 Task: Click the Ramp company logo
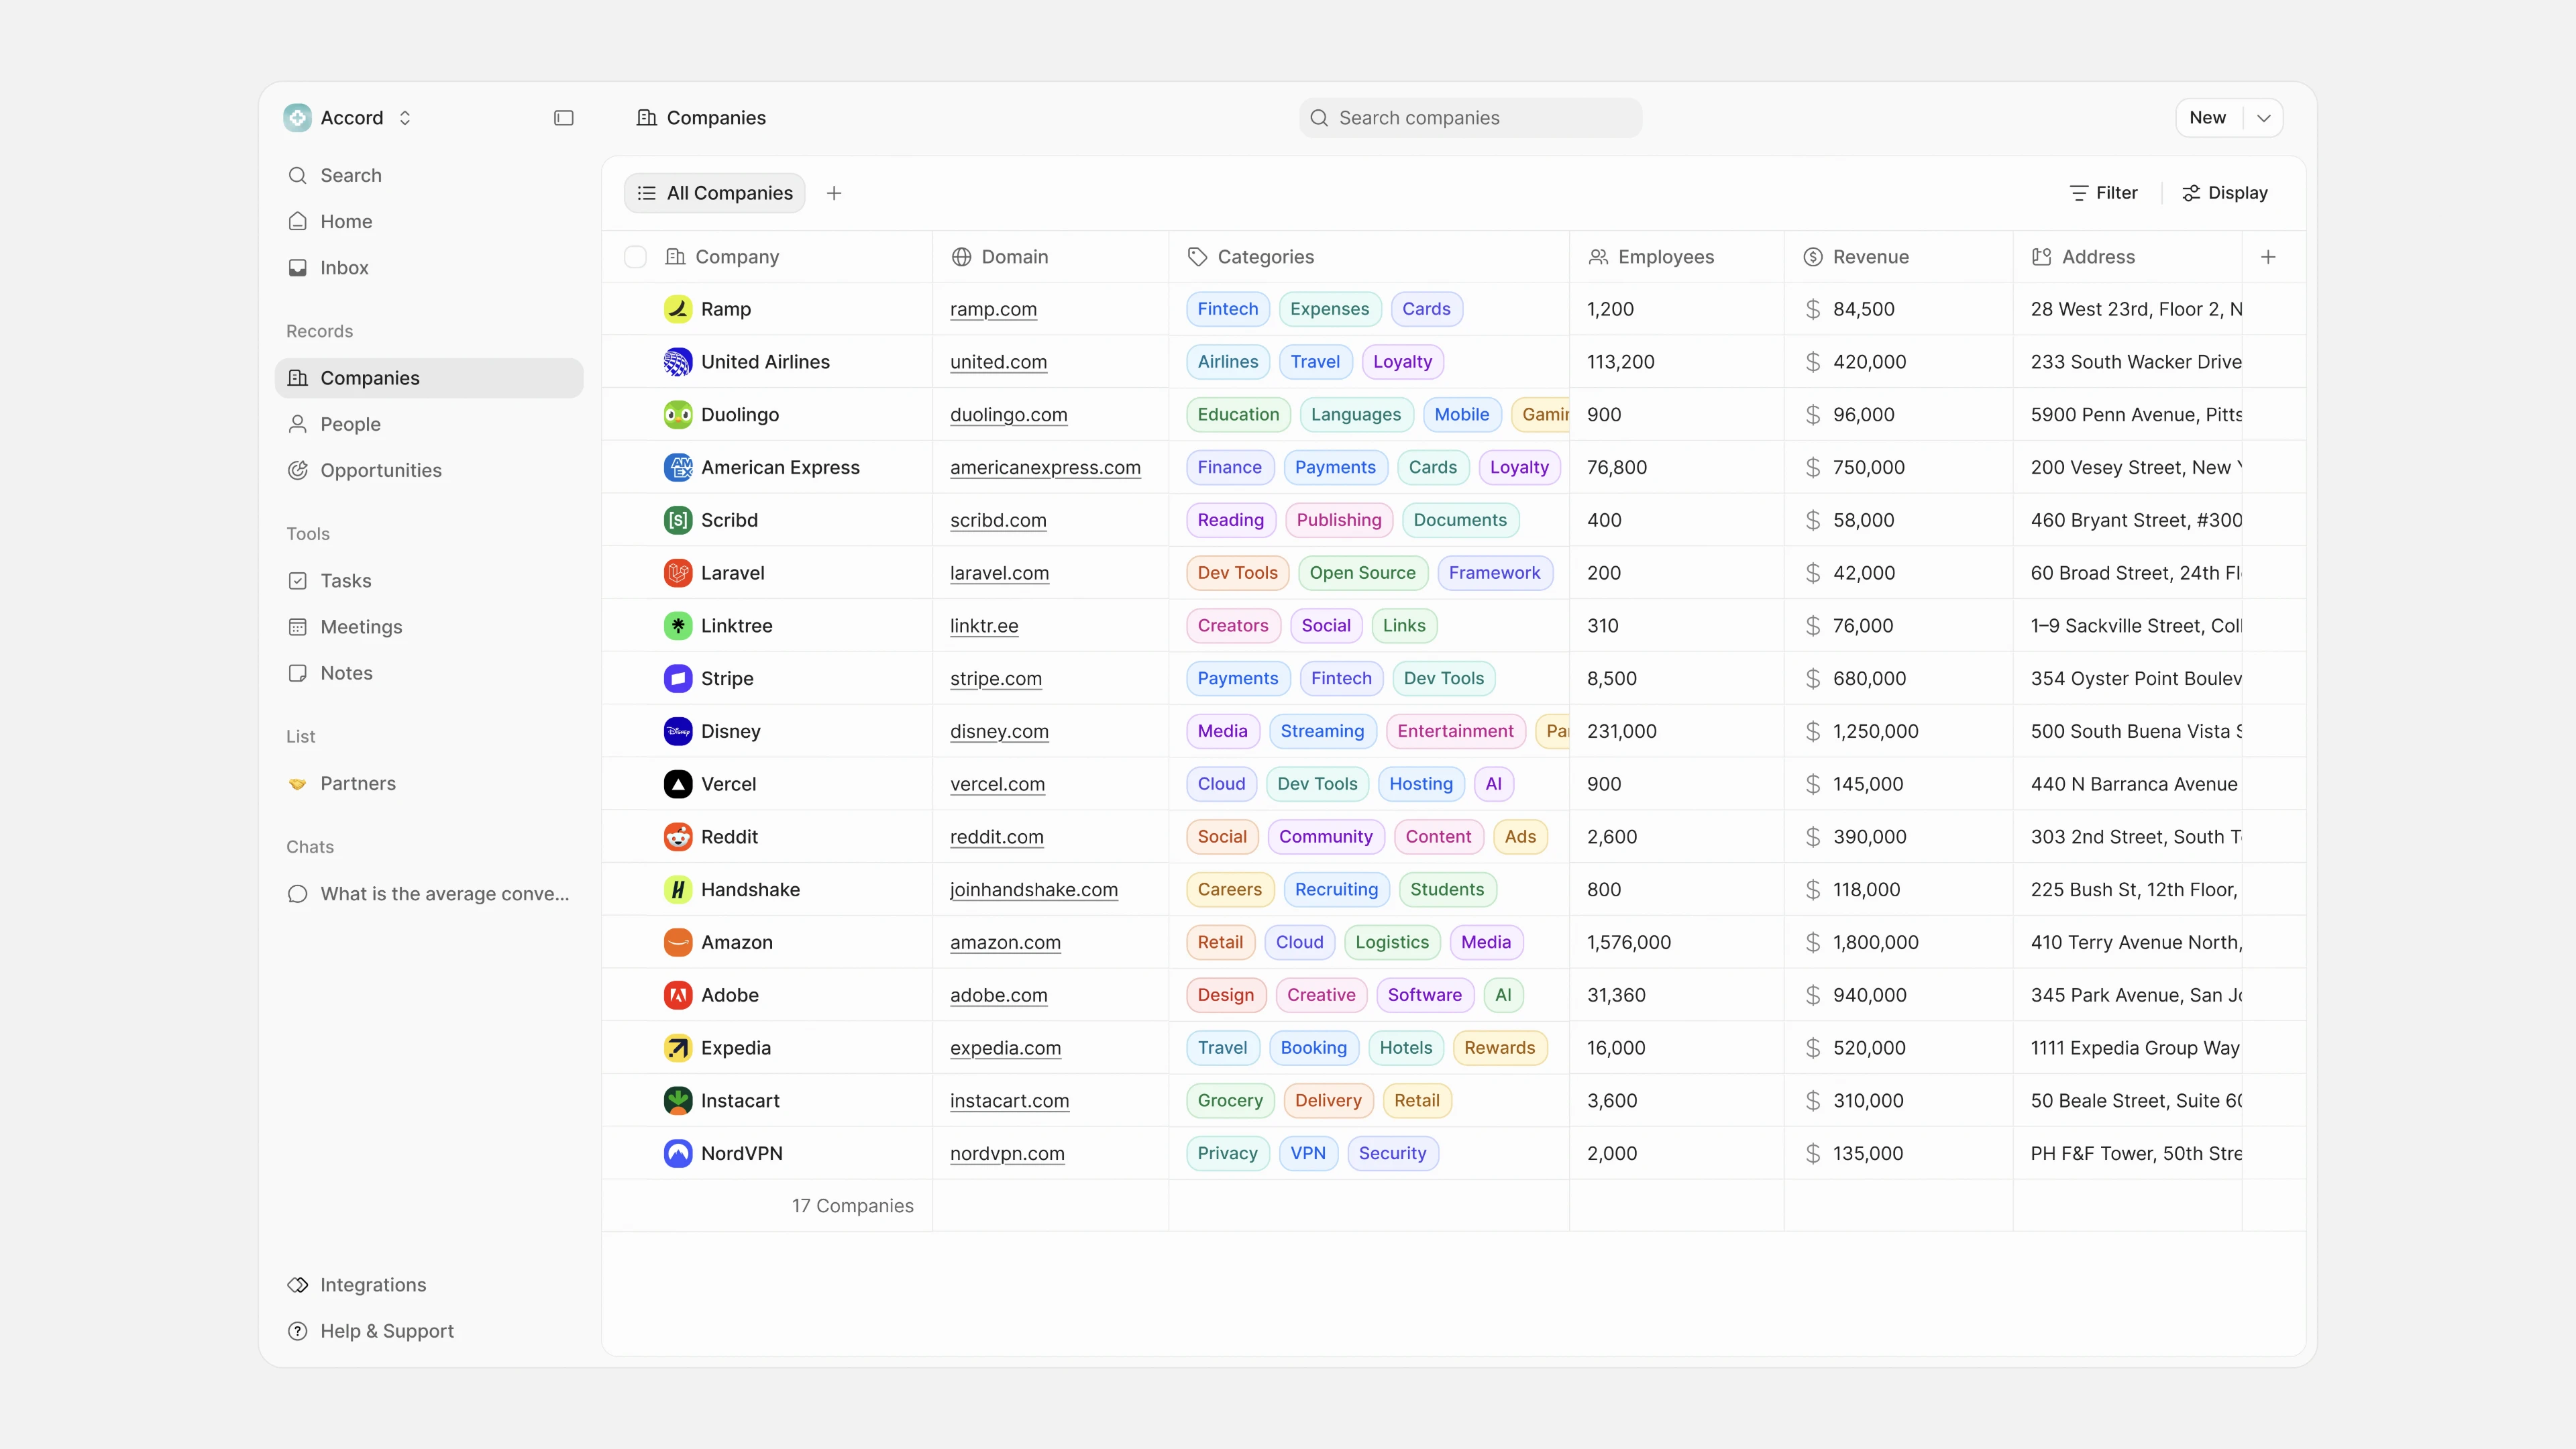click(678, 309)
